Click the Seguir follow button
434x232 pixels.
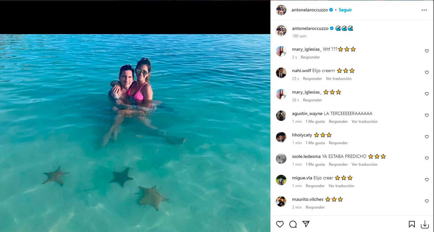(x=345, y=10)
